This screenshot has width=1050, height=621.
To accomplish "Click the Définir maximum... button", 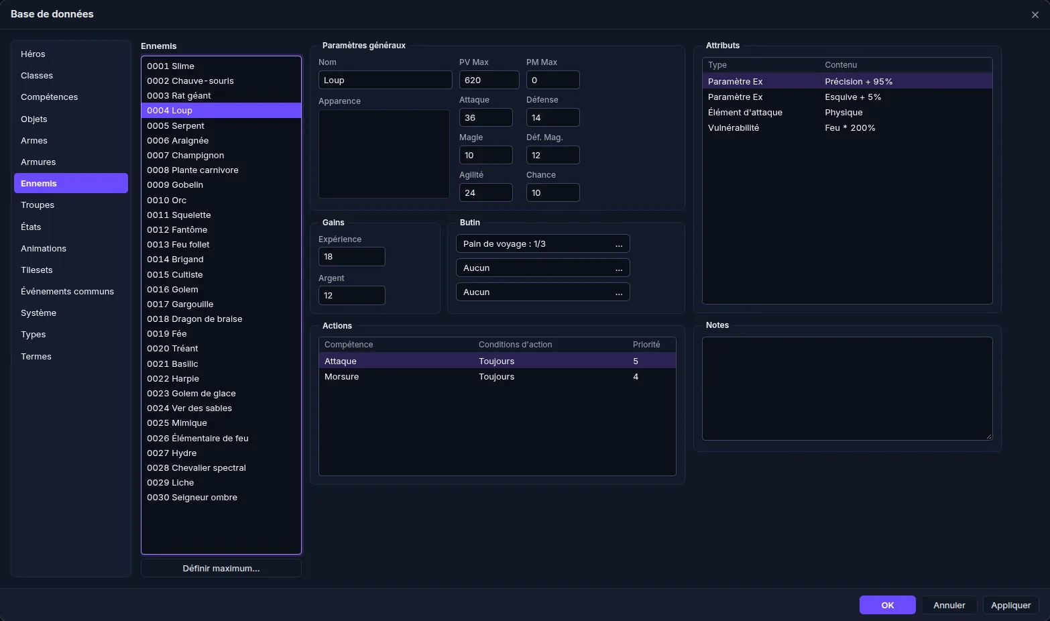I will pos(221,568).
